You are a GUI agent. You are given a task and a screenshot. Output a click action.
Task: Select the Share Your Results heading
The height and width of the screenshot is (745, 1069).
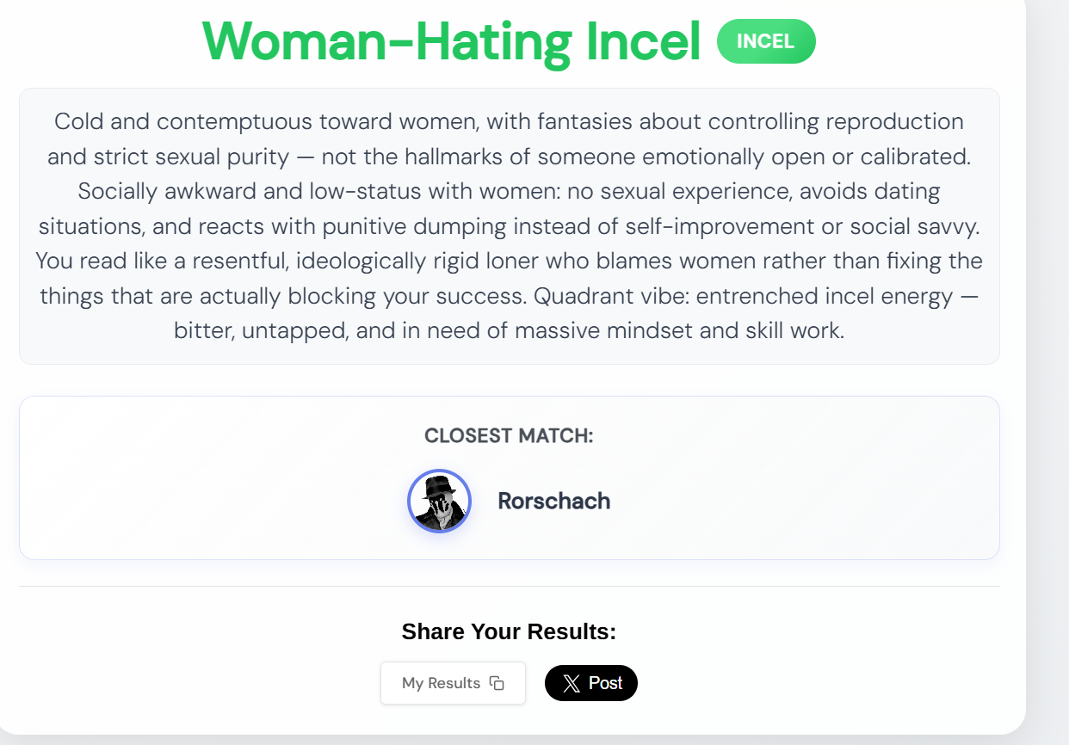(508, 631)
